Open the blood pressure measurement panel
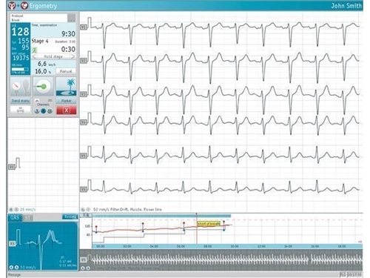The image size is (370, 278). coord(21,86)
